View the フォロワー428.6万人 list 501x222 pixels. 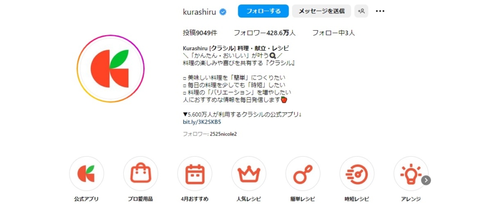click(x=265, y=33)
